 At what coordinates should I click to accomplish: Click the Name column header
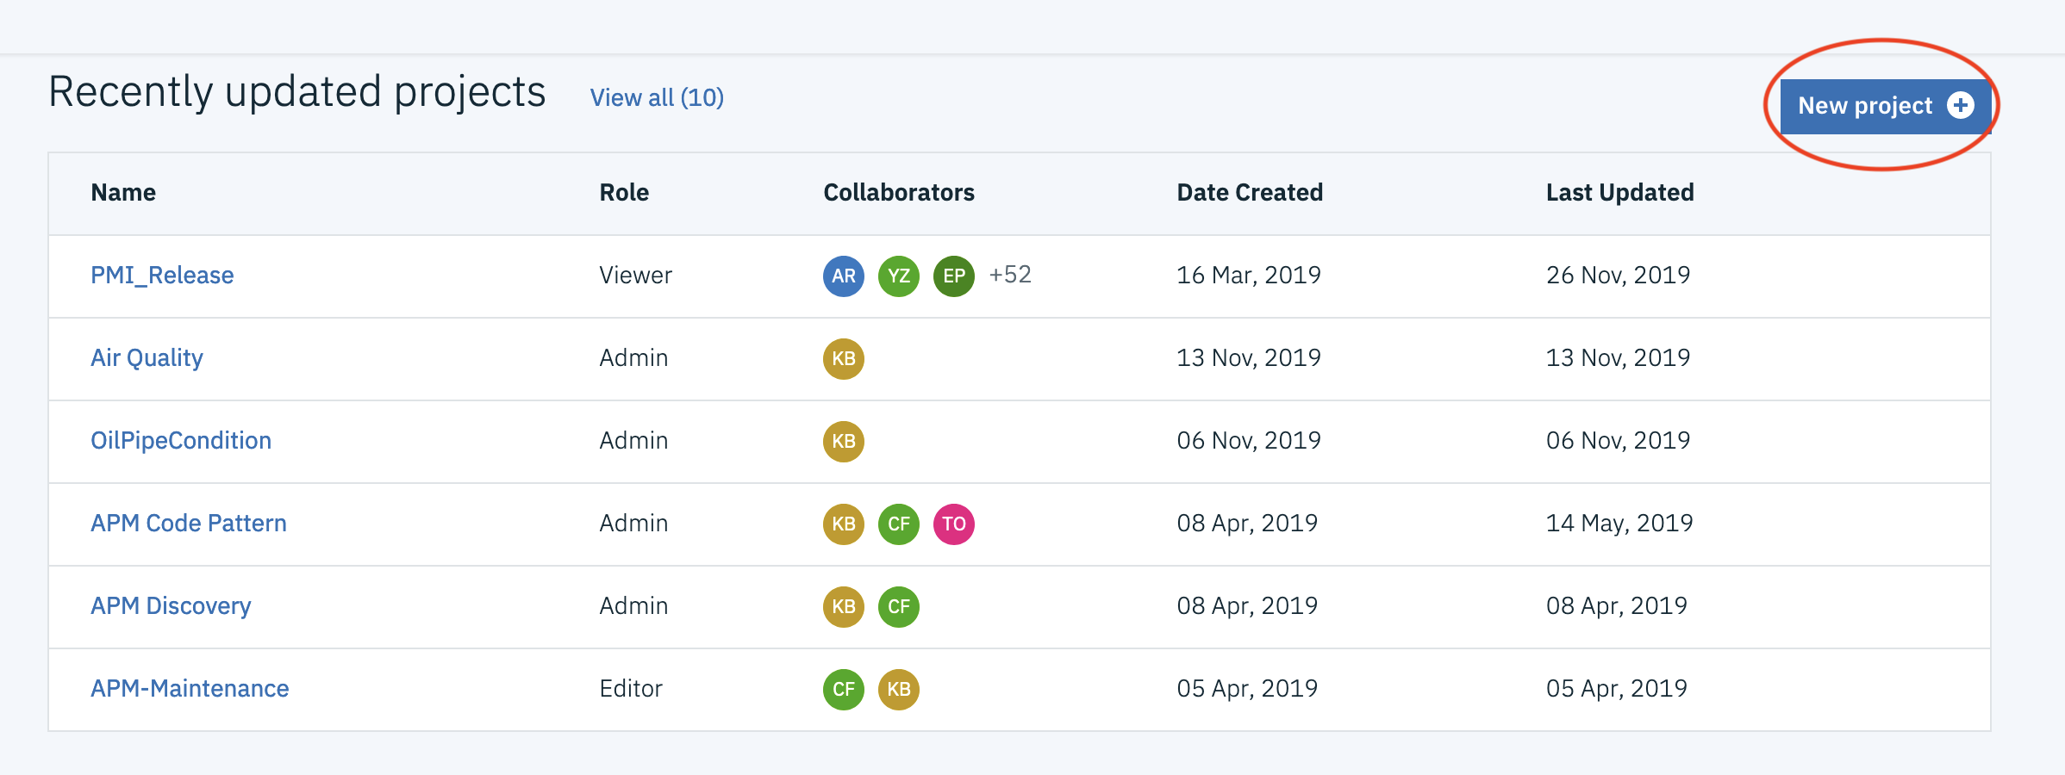click(123, 193)
